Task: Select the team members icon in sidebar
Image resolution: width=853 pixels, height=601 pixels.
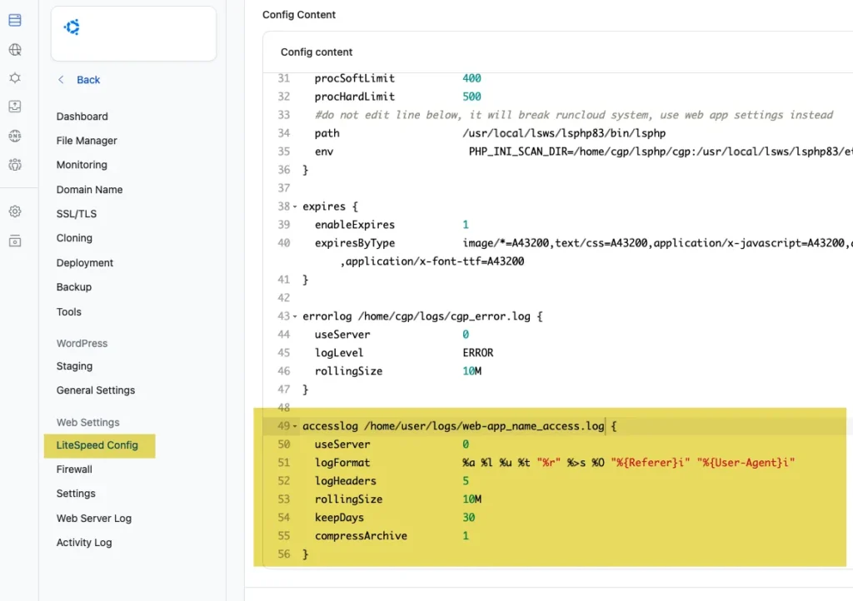Action: (15, 164)
